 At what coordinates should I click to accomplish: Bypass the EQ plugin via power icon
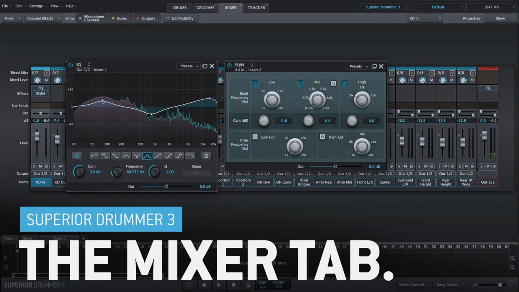click(x=71, y=65)
